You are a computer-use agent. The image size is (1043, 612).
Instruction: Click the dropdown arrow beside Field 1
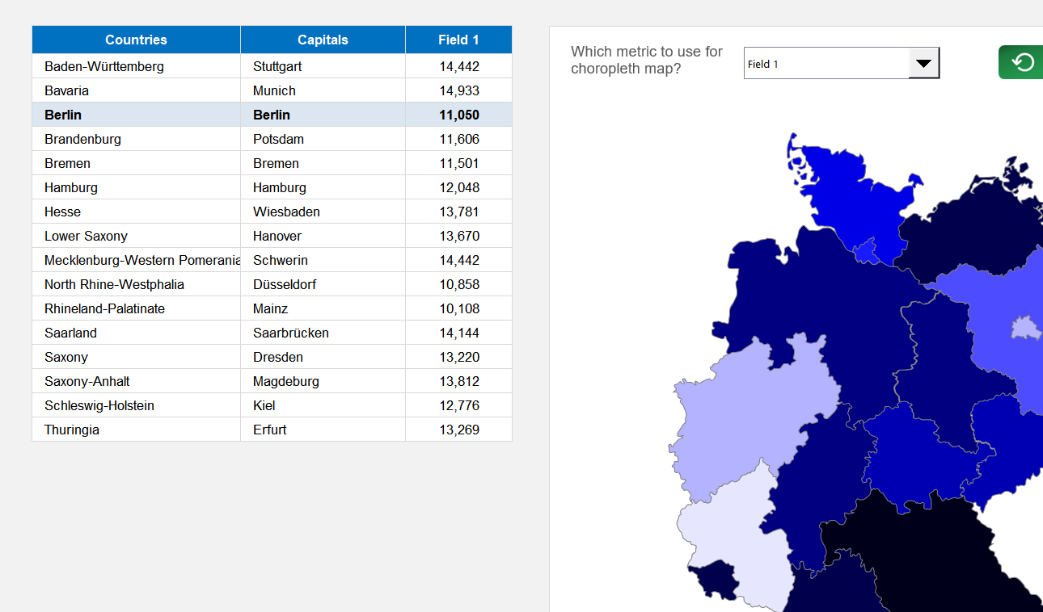924,62
